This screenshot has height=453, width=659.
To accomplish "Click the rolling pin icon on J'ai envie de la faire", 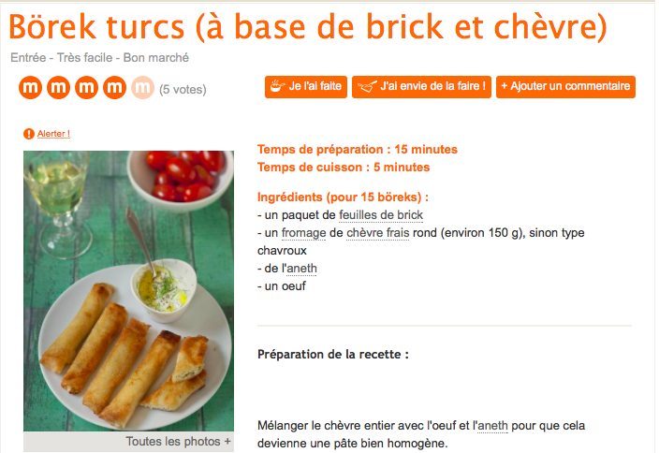I will coord(367,86).
